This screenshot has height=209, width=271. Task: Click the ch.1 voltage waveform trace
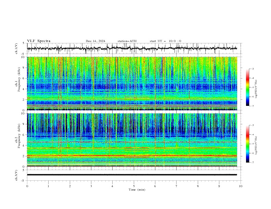(132, 48)
